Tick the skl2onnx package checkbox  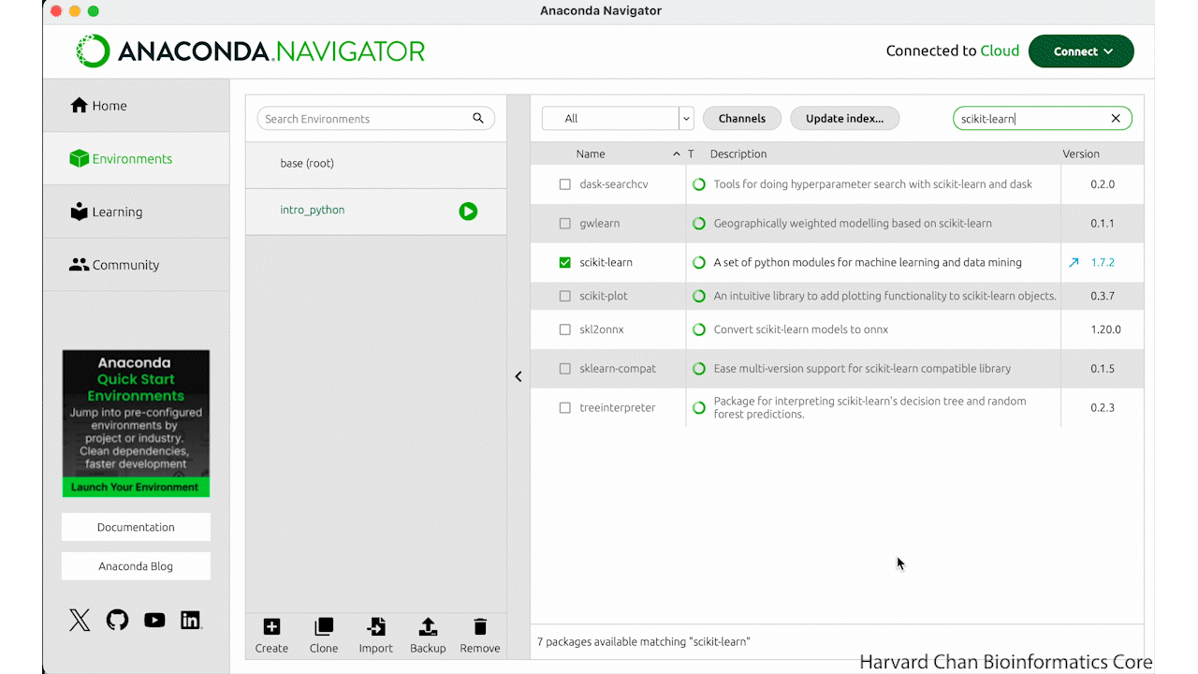[x=564, y=330]
